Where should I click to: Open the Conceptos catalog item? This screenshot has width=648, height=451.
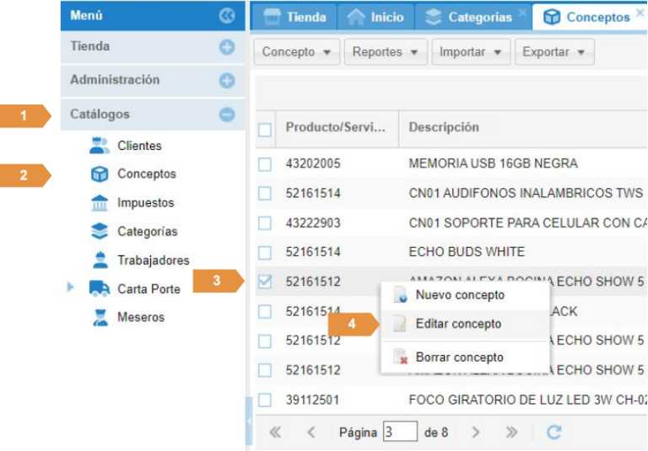[146, 174]
